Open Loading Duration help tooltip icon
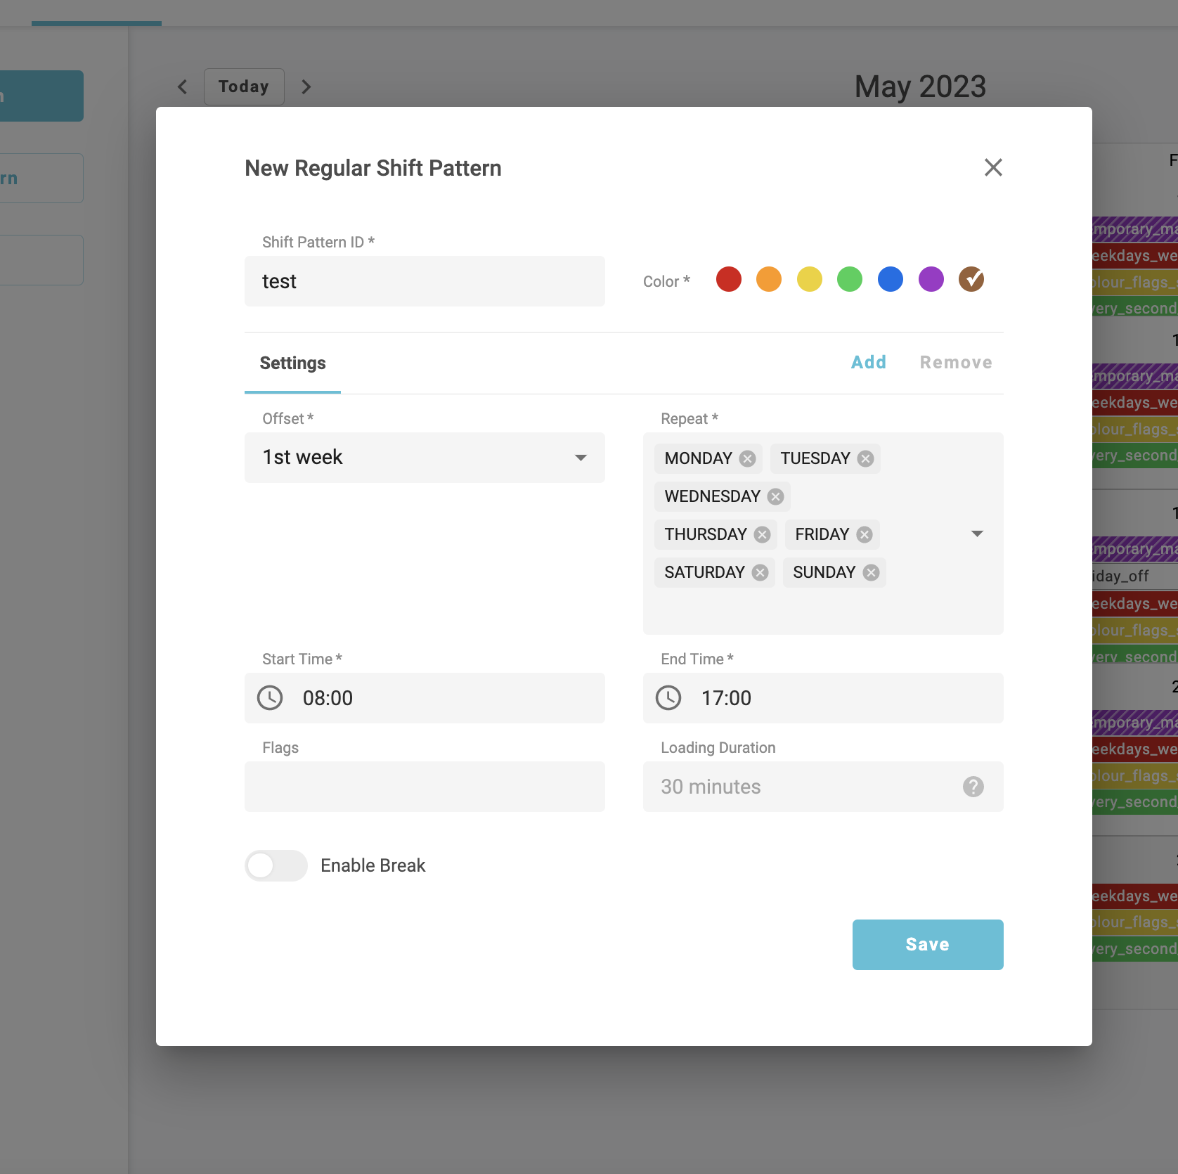The width and height of the screenshot is (1178, 1174). click(973, 787)
